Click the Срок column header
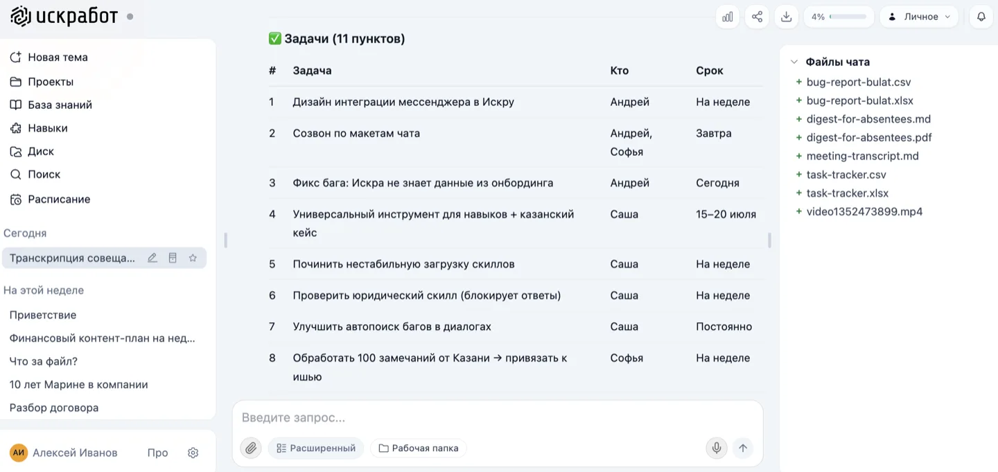 click(710, 70)
